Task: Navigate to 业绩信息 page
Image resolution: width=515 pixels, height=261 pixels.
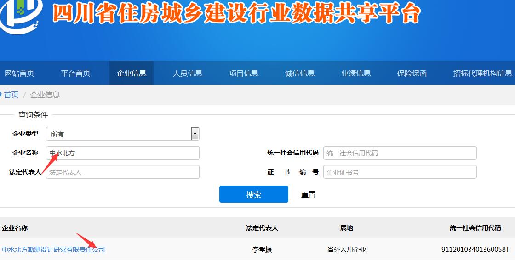Action: (356, 73)
